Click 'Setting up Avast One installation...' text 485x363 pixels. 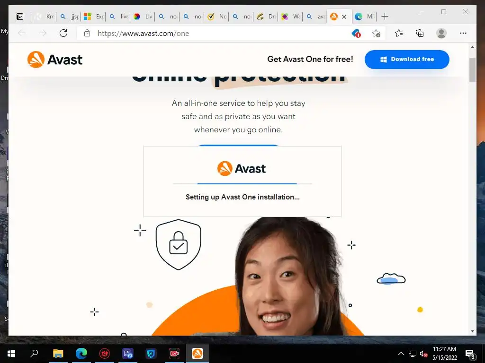coord(242,197)
